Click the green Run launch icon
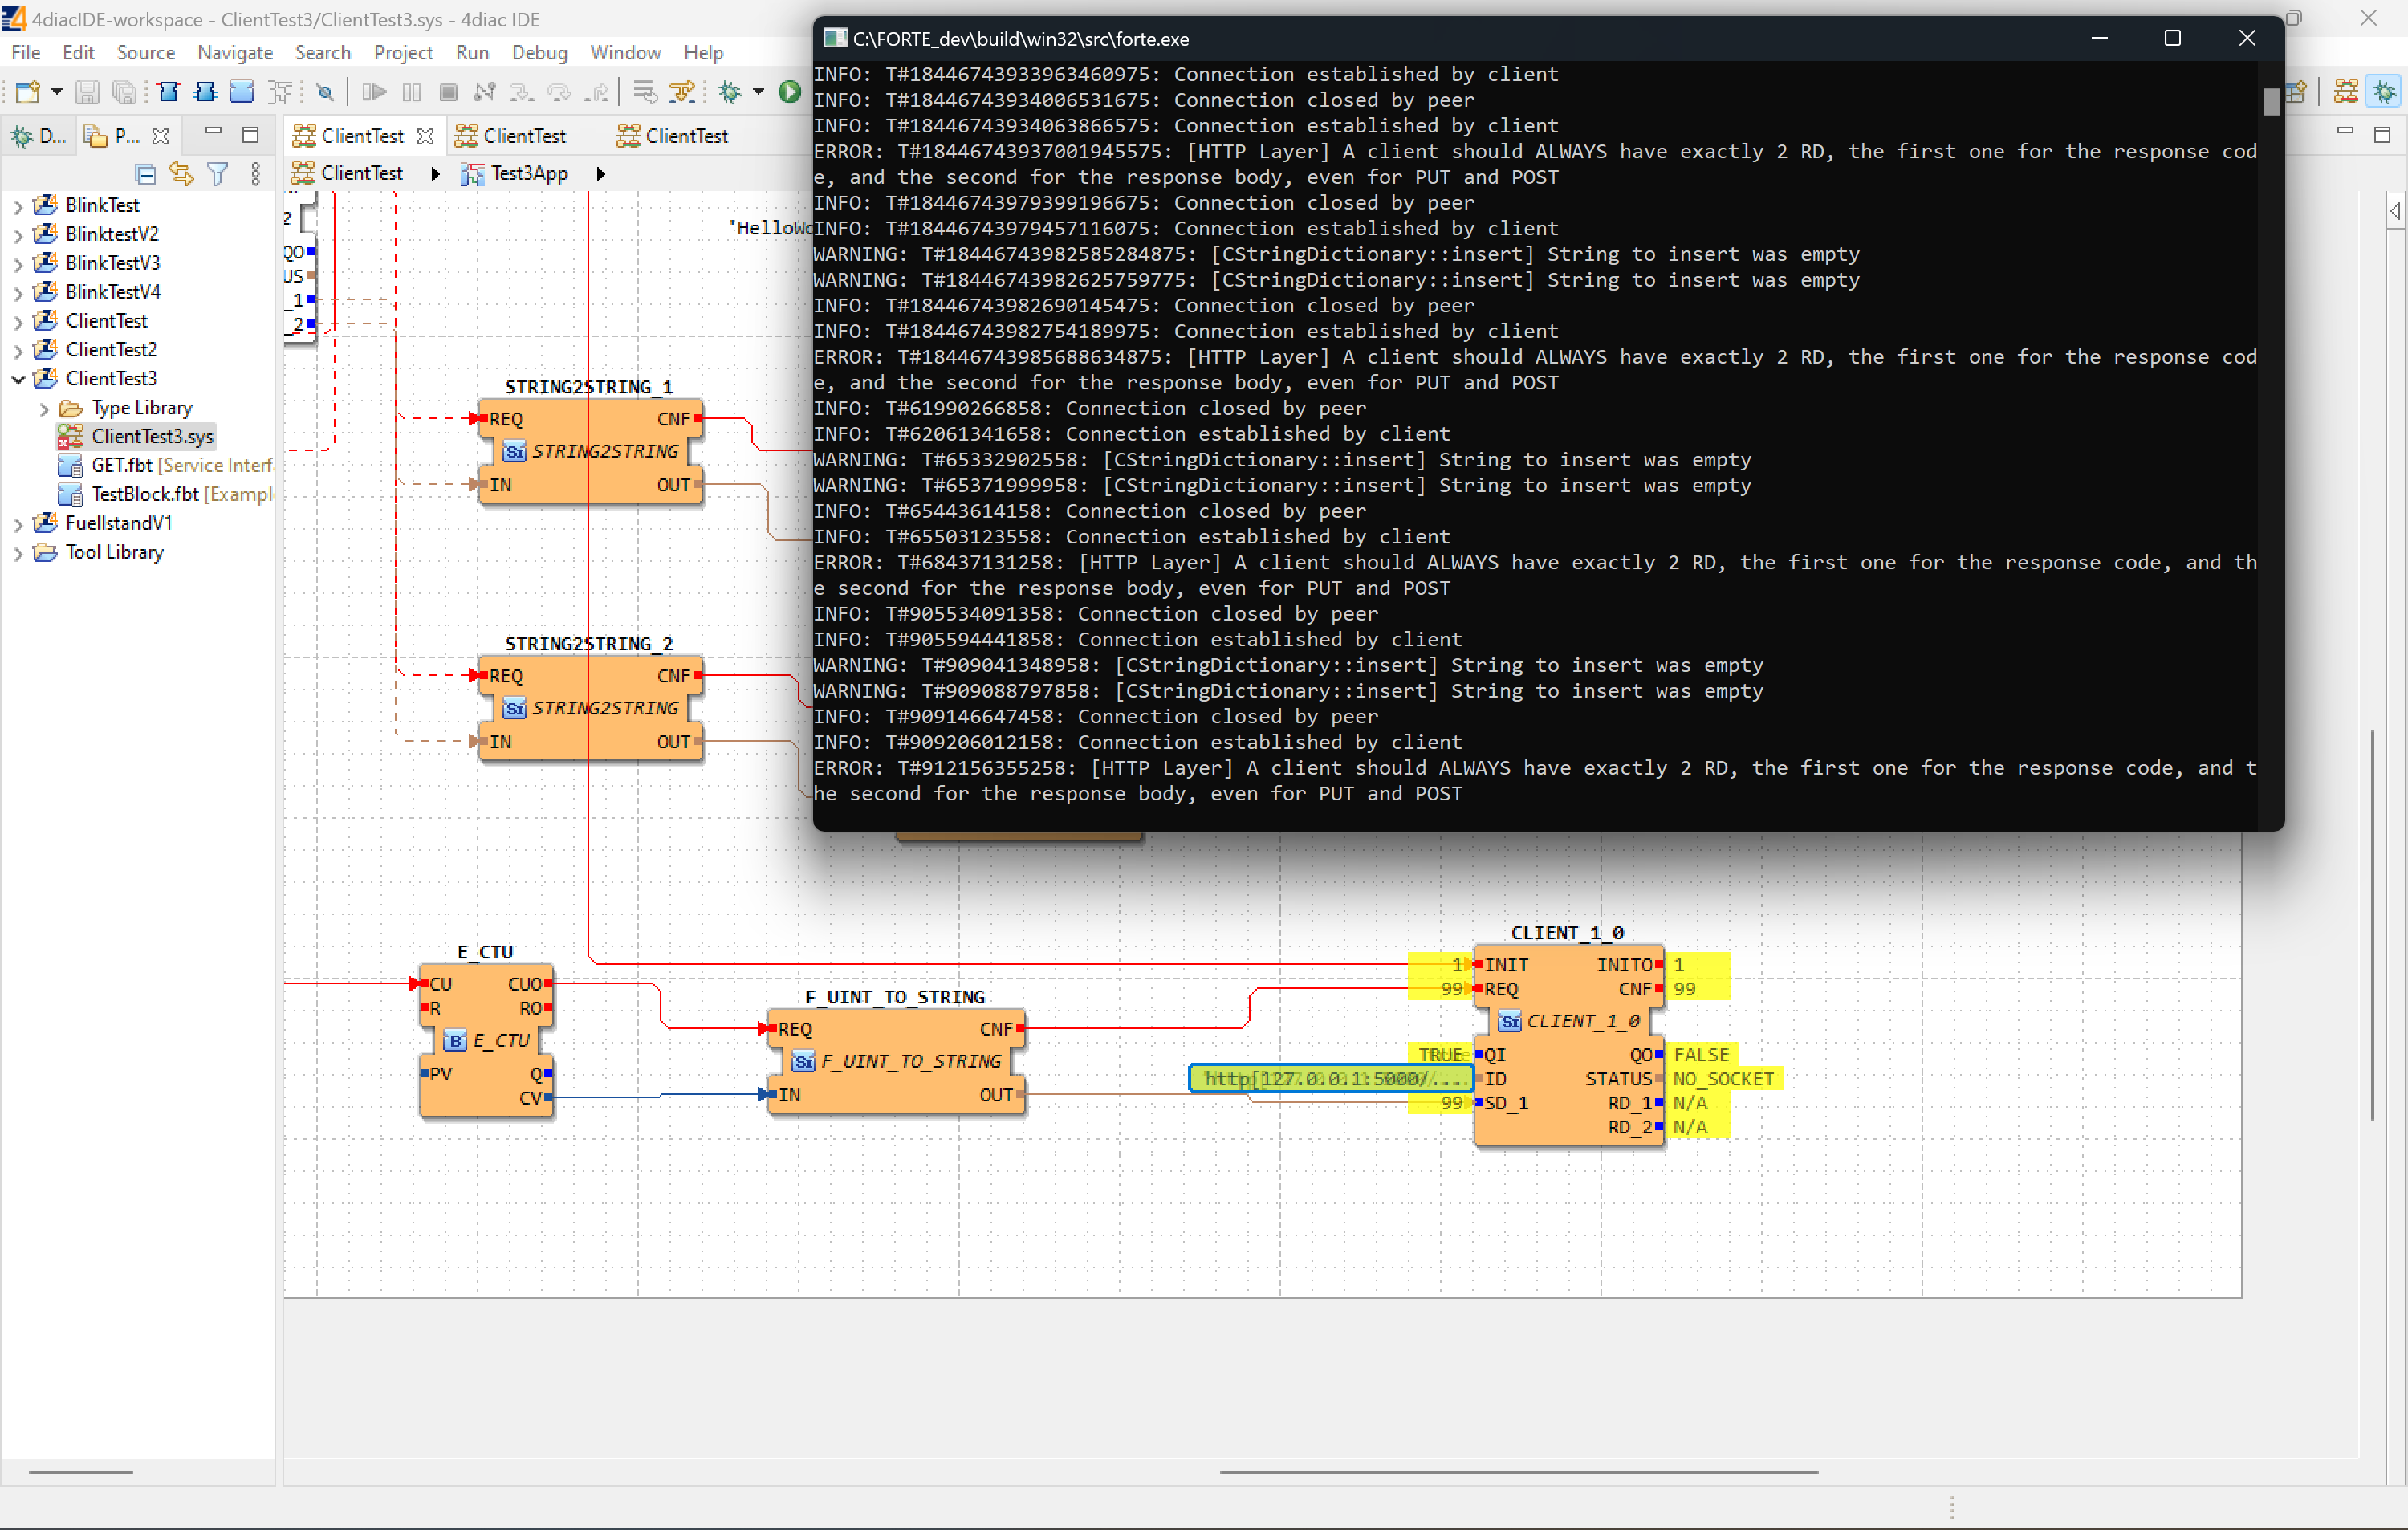This screenshot has height=1530, width=2408. coord(789,92)
